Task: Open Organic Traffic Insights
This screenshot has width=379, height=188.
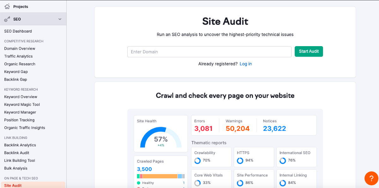Action: pyautogui.click(x=25, y=128)
